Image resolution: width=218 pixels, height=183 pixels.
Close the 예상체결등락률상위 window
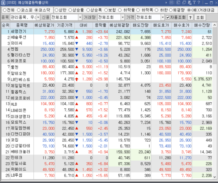click(216, 3)
